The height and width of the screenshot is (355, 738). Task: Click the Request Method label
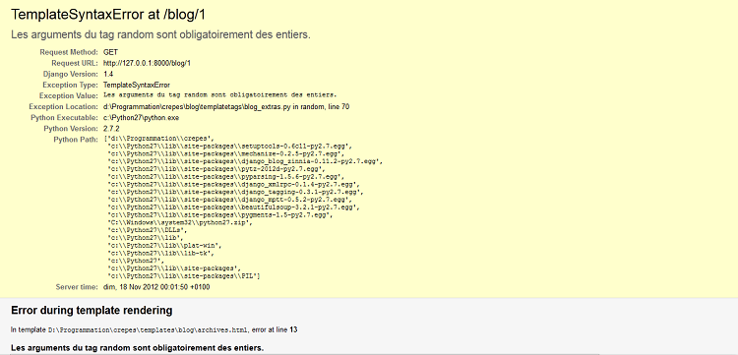(x=69, y=52)
